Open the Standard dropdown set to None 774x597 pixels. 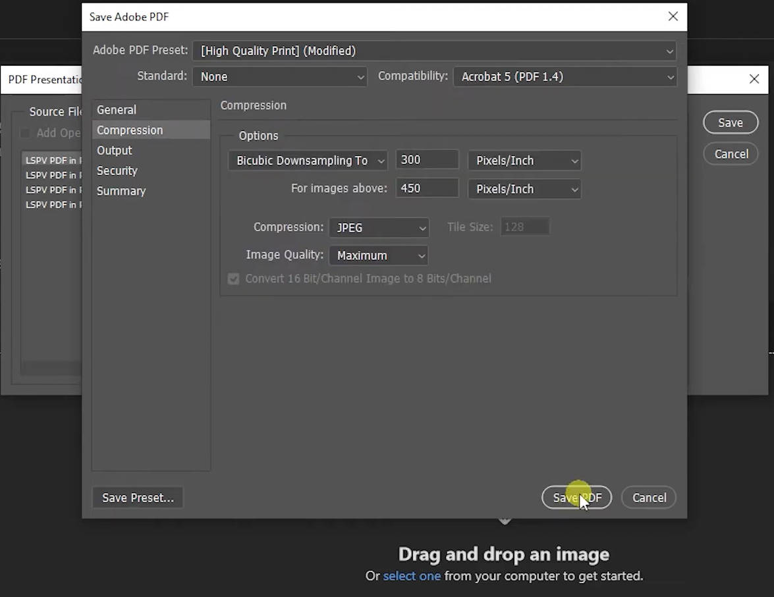pyautogui.click(x=280, y=77)
